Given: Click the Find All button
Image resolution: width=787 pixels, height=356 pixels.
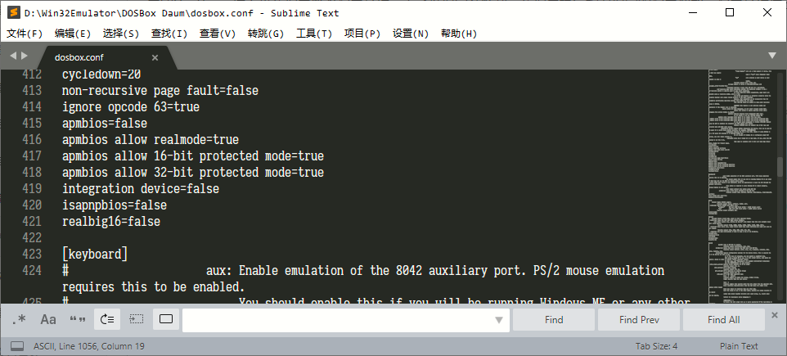Looking at the screenshot, I should [724, 320].
